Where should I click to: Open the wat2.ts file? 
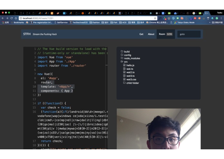point(129,72)
